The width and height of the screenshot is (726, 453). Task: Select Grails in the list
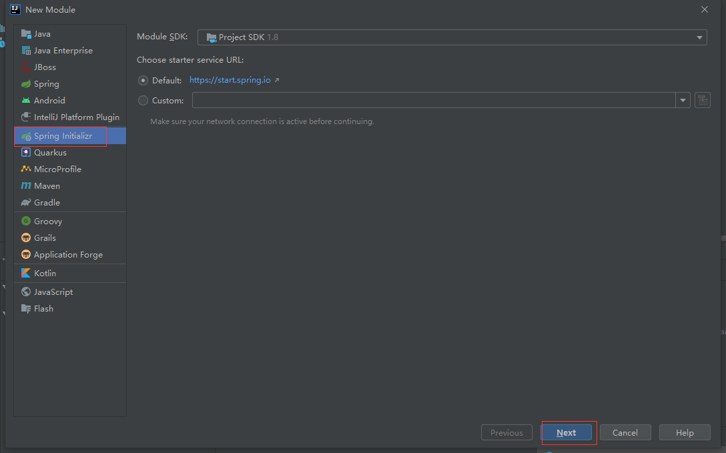(70, 238)
